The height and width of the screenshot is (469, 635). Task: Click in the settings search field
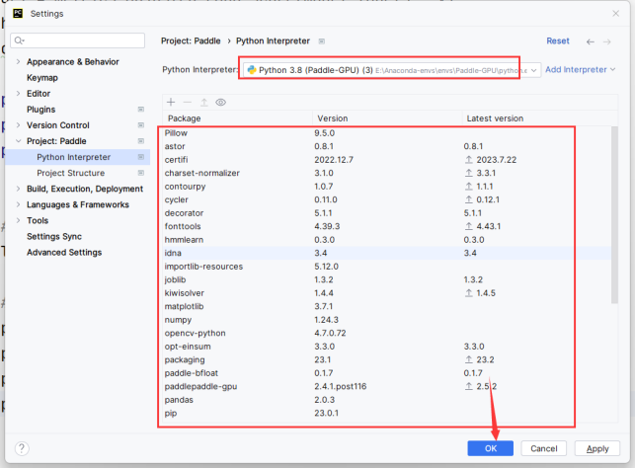[x=77, y=40]
